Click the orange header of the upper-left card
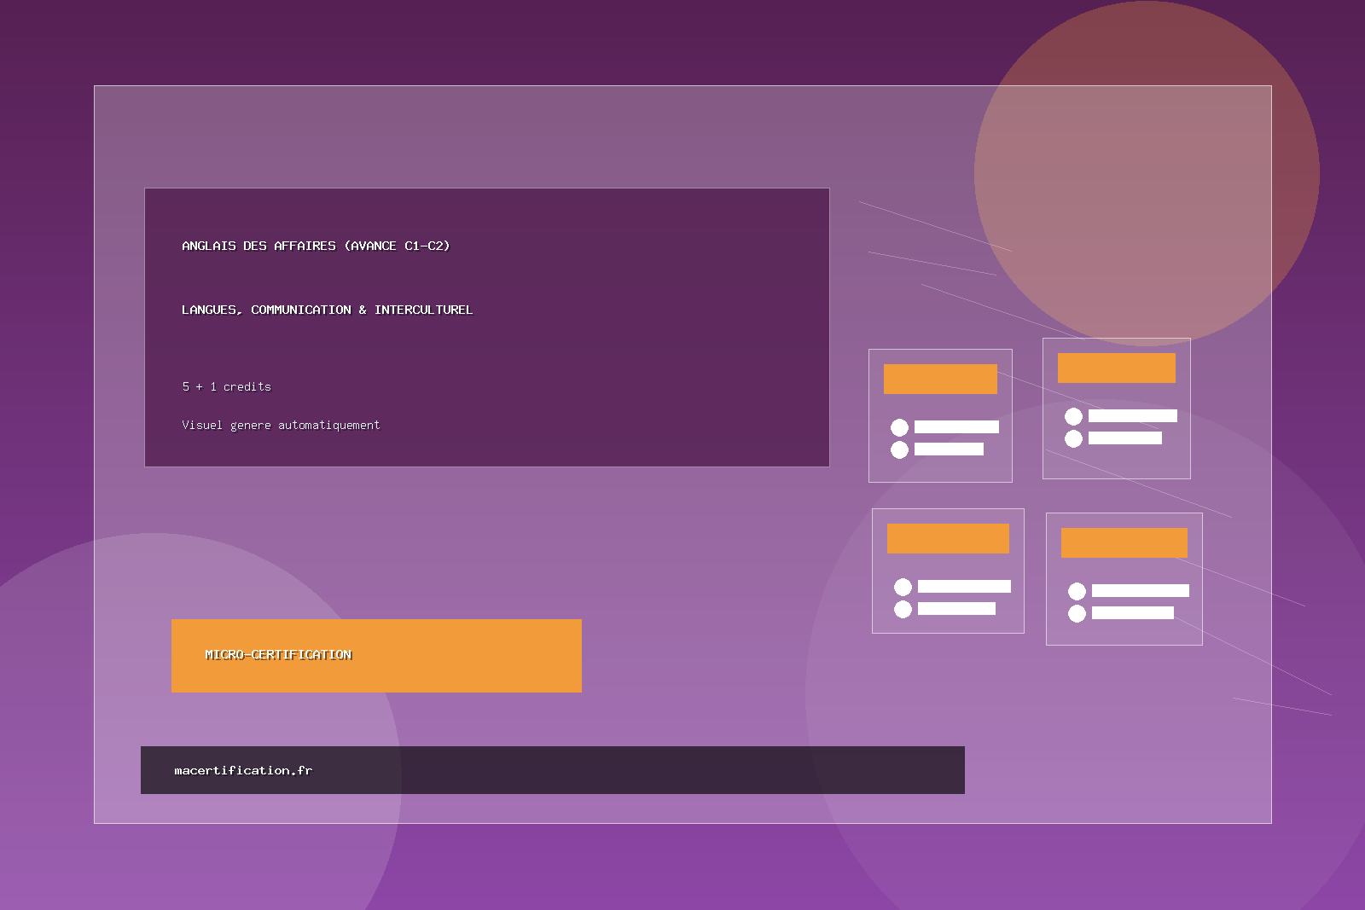The width and height of the screenshot is (1365, 910). pyautogui.click(x=940, y=379)
